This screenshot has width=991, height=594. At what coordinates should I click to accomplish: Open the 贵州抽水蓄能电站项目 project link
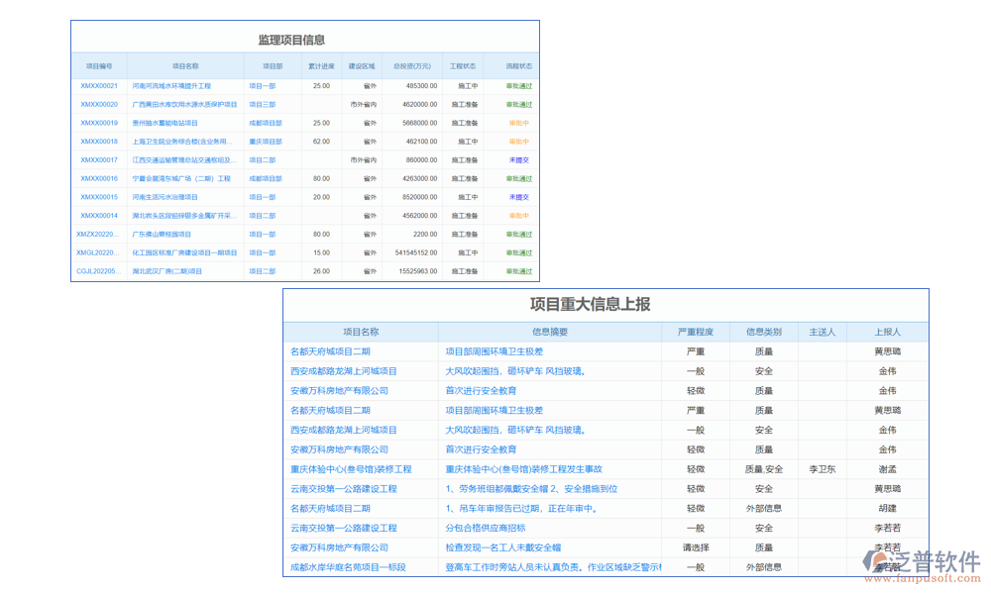click(165, 123)
